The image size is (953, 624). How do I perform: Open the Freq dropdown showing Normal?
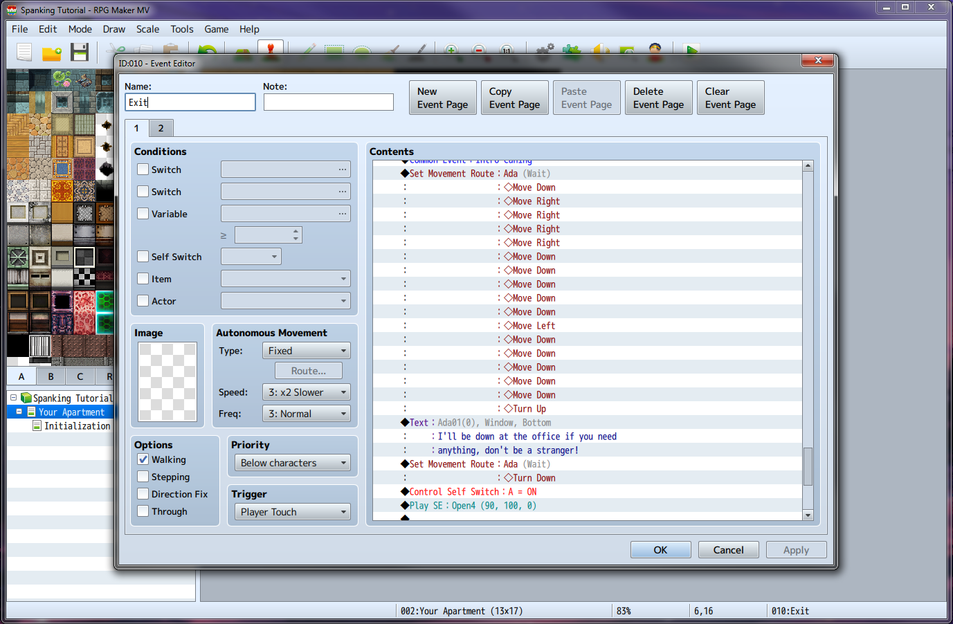point(307,414)
